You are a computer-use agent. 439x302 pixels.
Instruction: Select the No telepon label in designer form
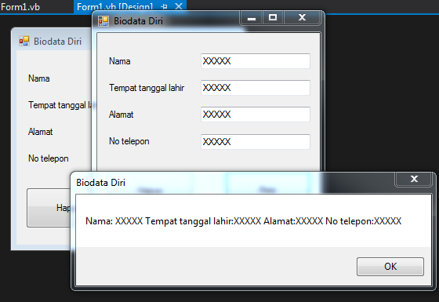[48, 158]
